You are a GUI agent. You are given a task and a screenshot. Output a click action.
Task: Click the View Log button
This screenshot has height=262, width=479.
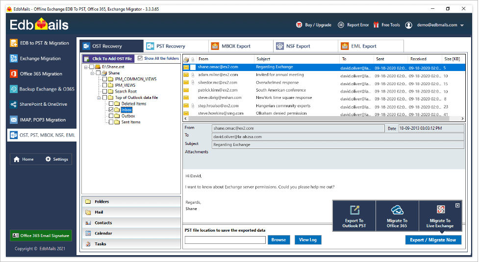[x=308, y=240]
